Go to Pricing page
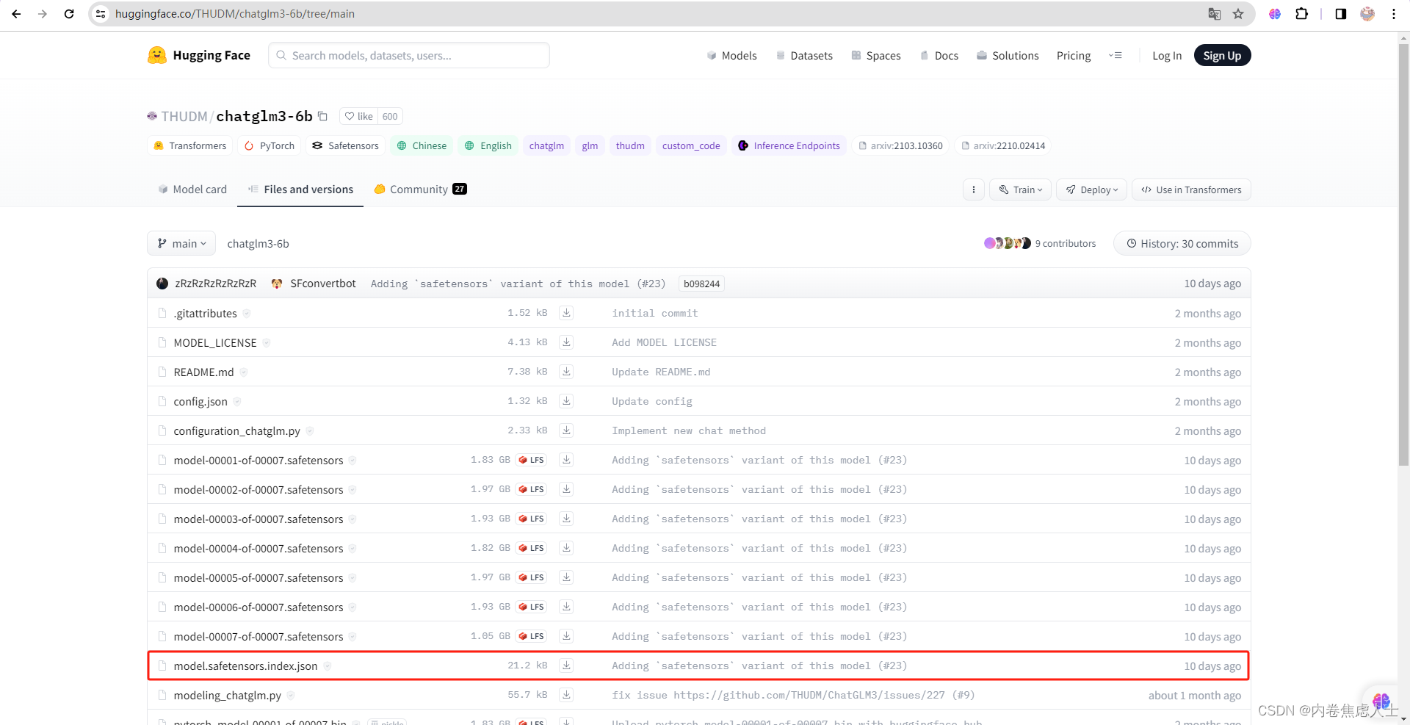 (x=1074, y=56)
